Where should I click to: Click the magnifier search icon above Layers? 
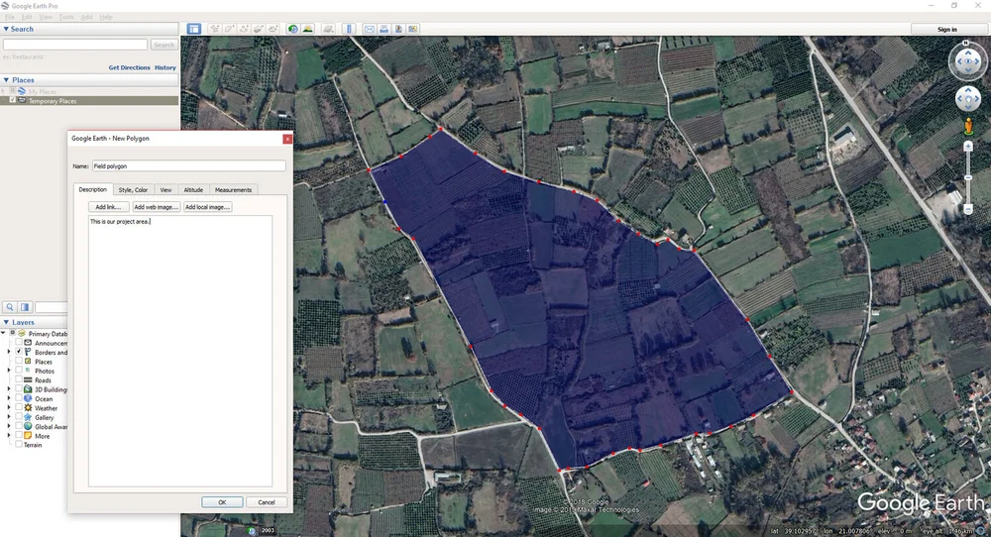tap(10, 307)
